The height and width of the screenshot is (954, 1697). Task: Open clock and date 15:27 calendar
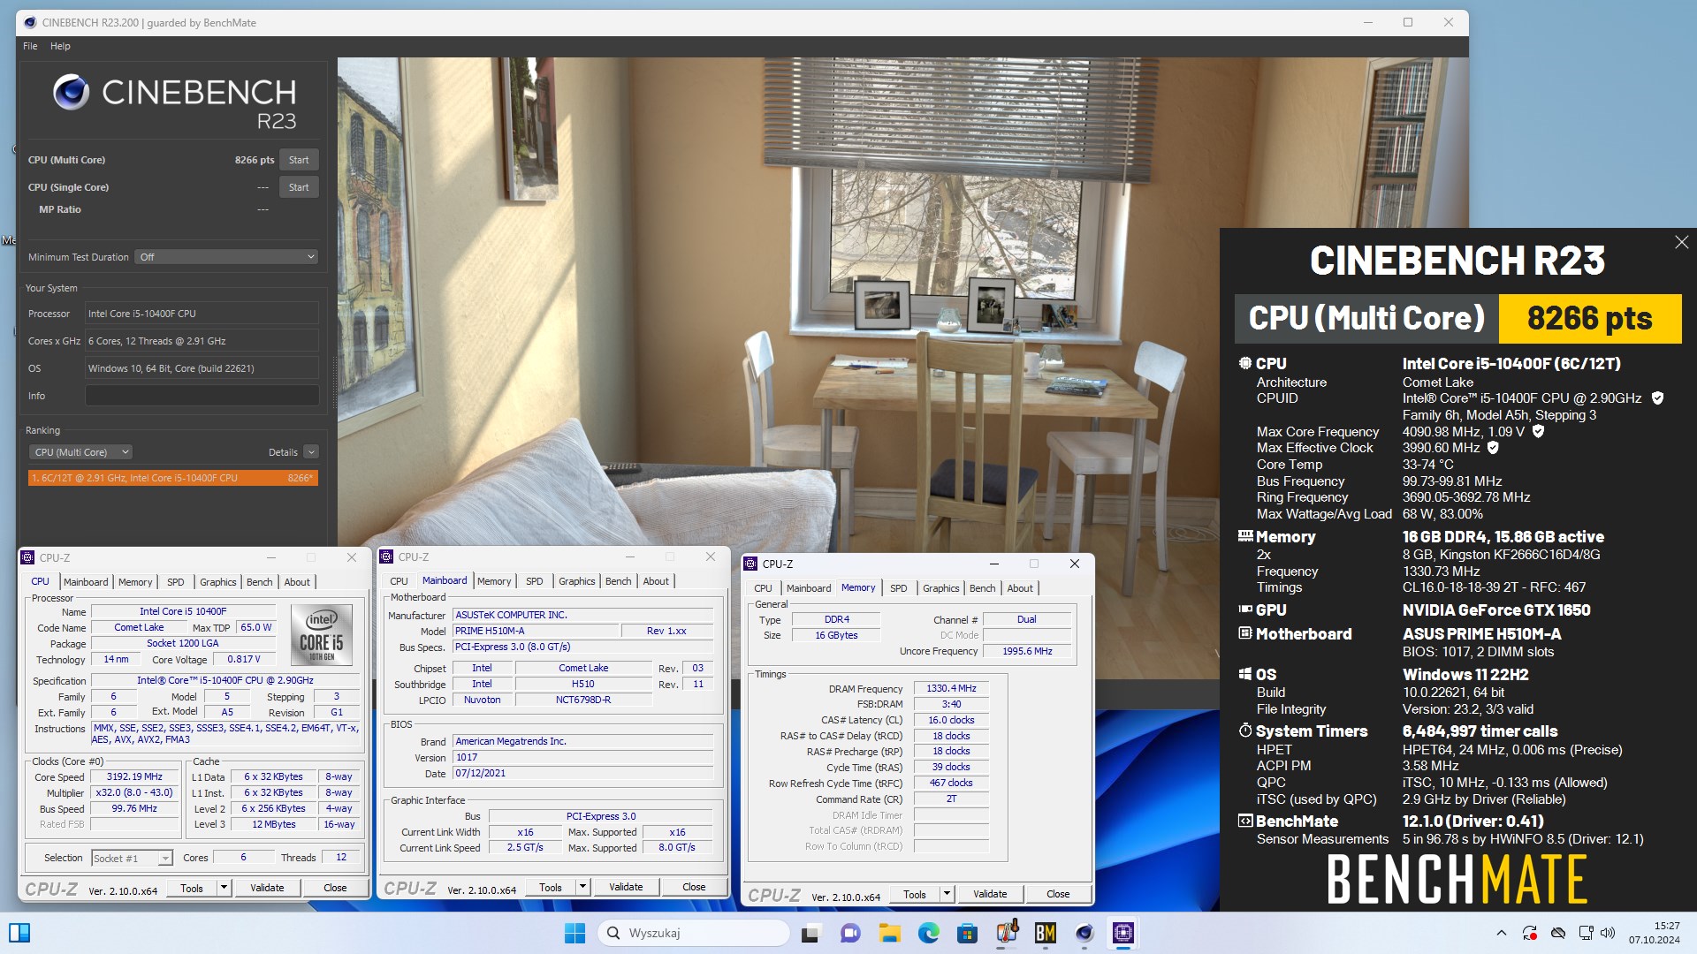tap(1655, 933)
